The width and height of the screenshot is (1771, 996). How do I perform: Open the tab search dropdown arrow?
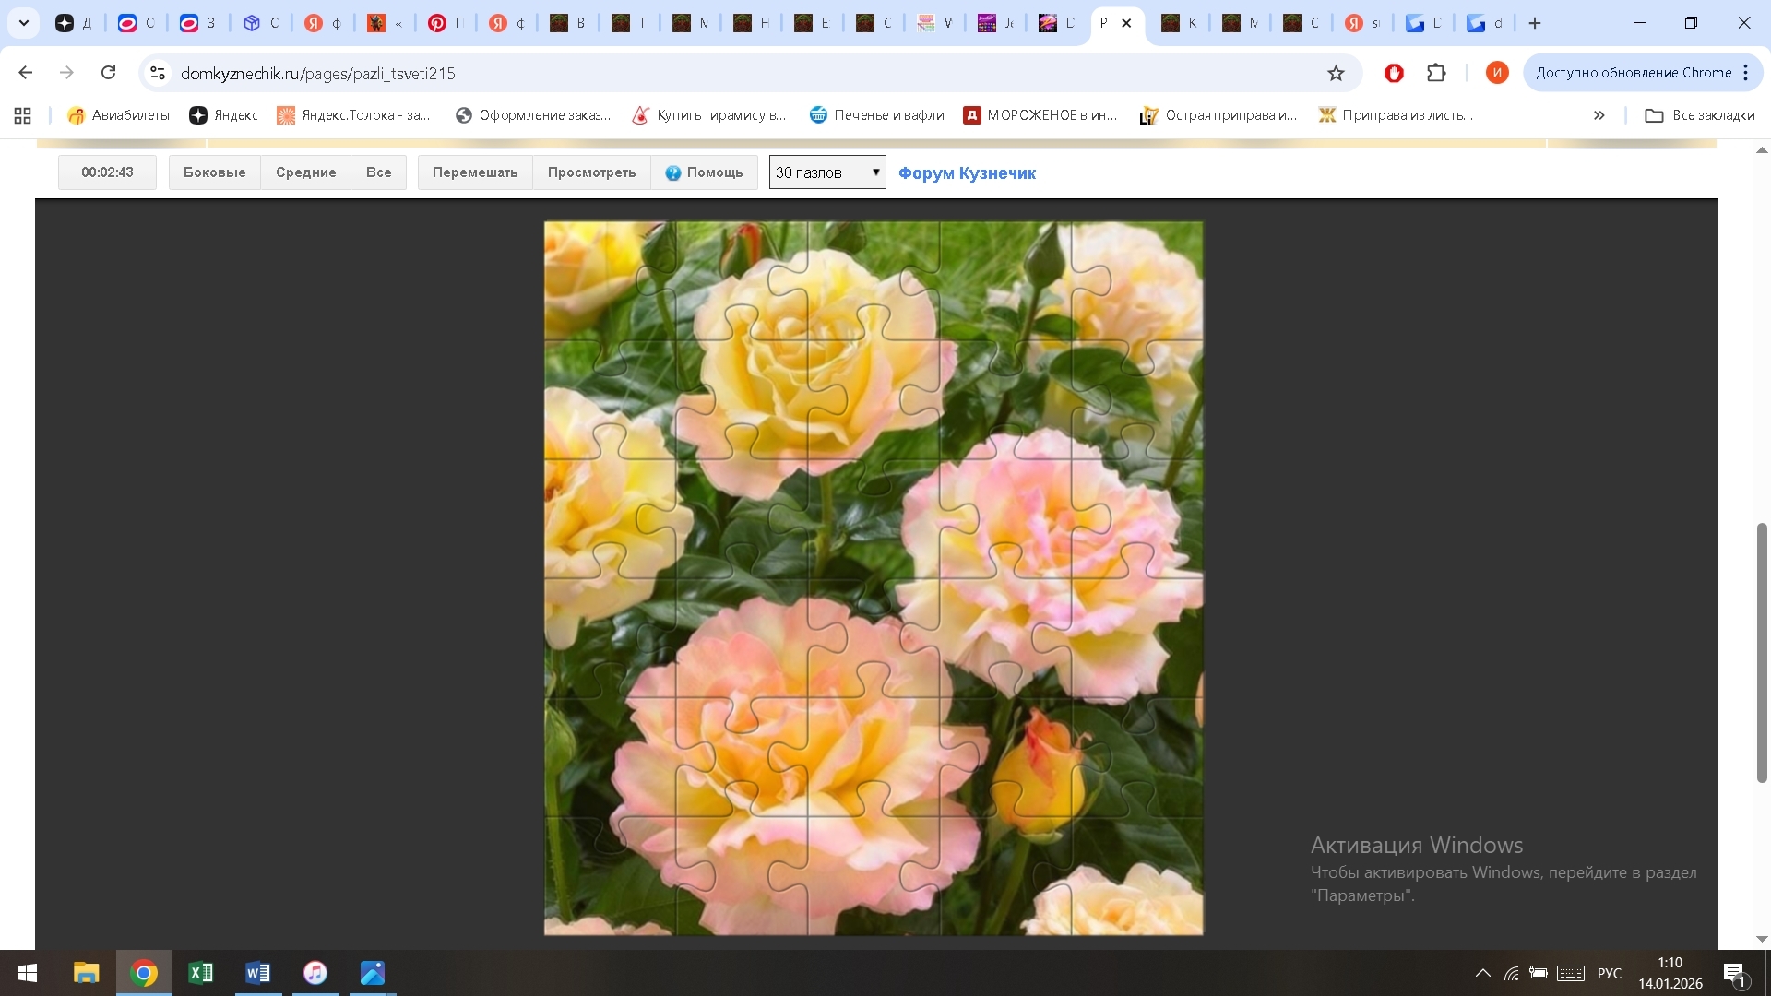coord(24,23)
